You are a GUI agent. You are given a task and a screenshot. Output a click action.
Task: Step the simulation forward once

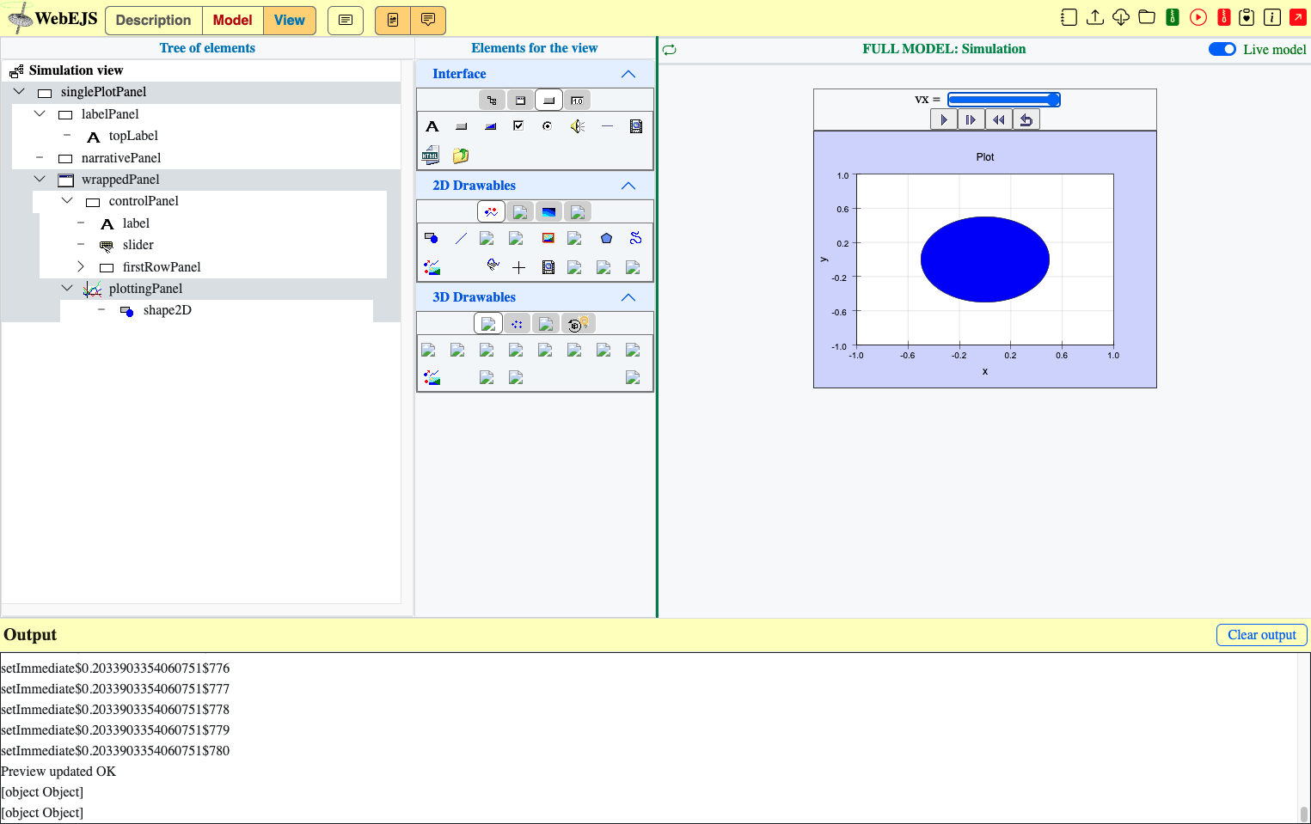[x=971, y=119]
